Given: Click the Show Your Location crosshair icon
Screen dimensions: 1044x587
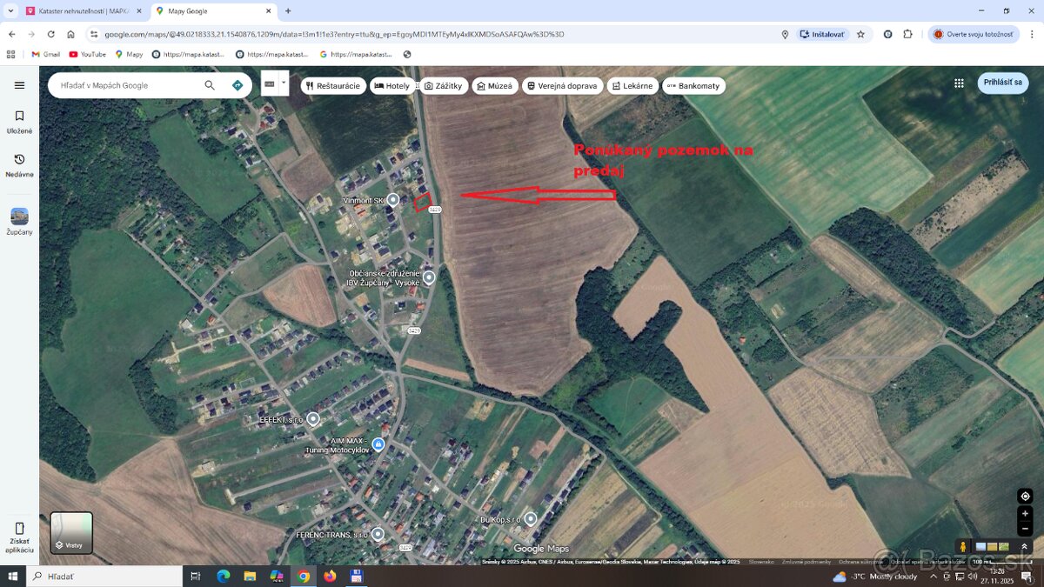Looking at the screenshot, I should (1025, 496).
